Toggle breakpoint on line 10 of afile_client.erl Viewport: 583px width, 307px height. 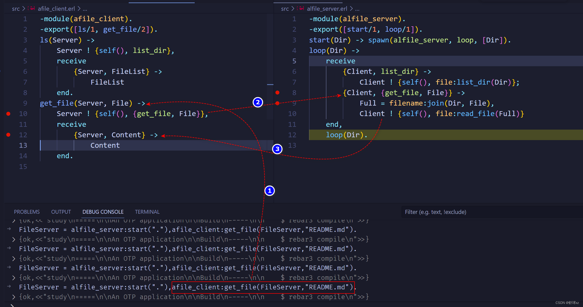(8, 114)
